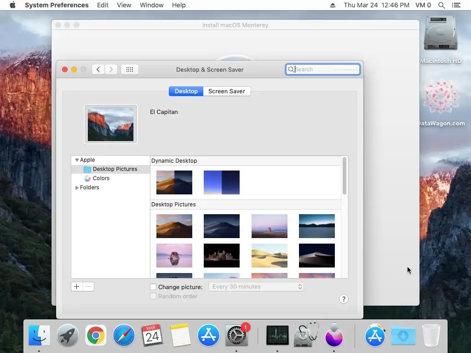
Task: Pick the blue lake mountains wallpaper
Action: point(317,226)
